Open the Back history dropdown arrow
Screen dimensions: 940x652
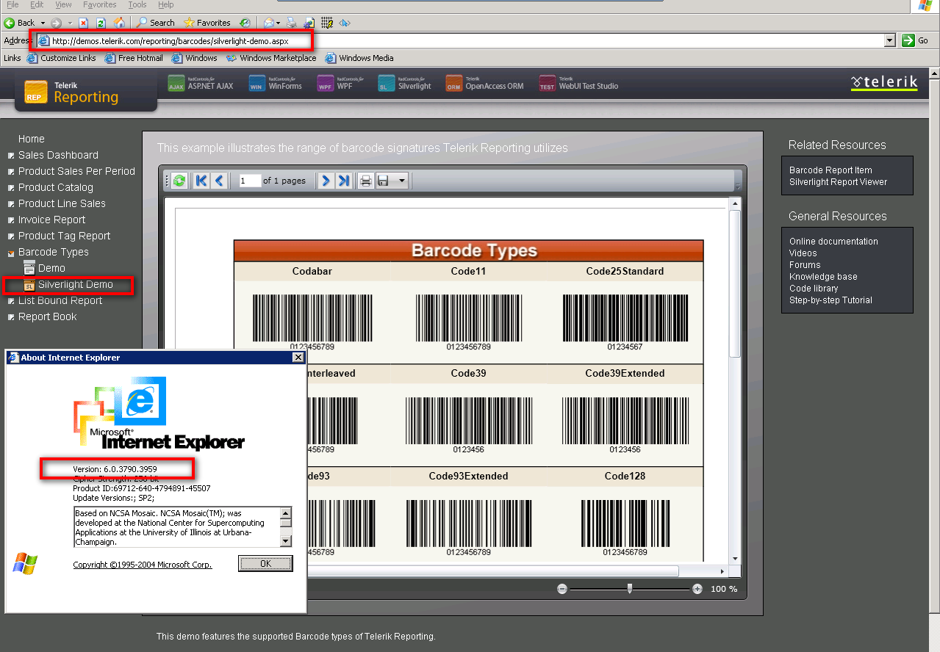(x=43, y=23)
